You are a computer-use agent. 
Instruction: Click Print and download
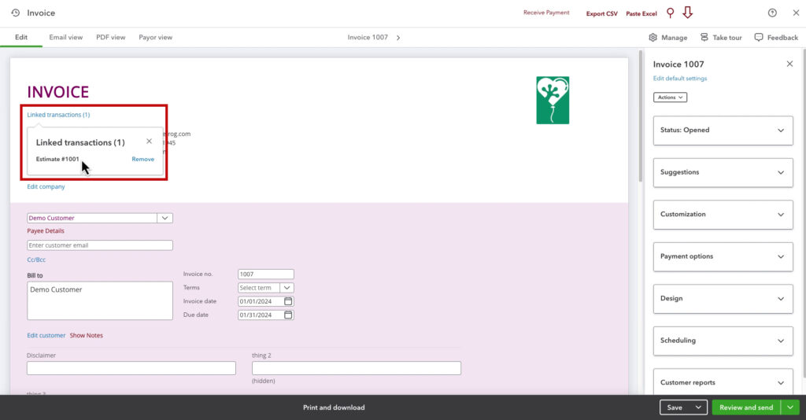(x=334, y=407)
